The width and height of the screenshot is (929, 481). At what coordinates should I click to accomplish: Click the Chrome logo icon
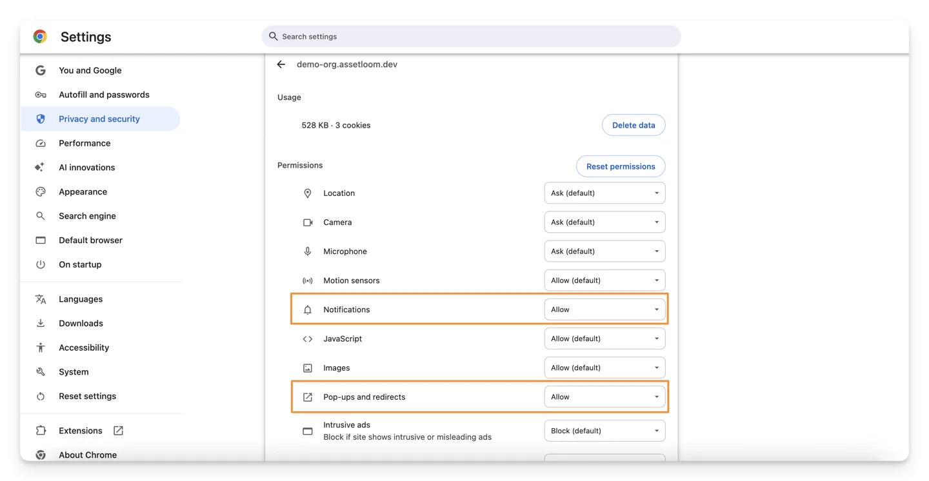(x=40, y=37)
